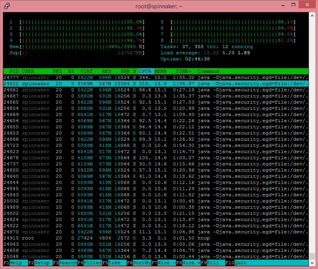The width and height of the screenshot is (318, 269).
Task: Sort by the RES column header
Action: click(106, 71)
